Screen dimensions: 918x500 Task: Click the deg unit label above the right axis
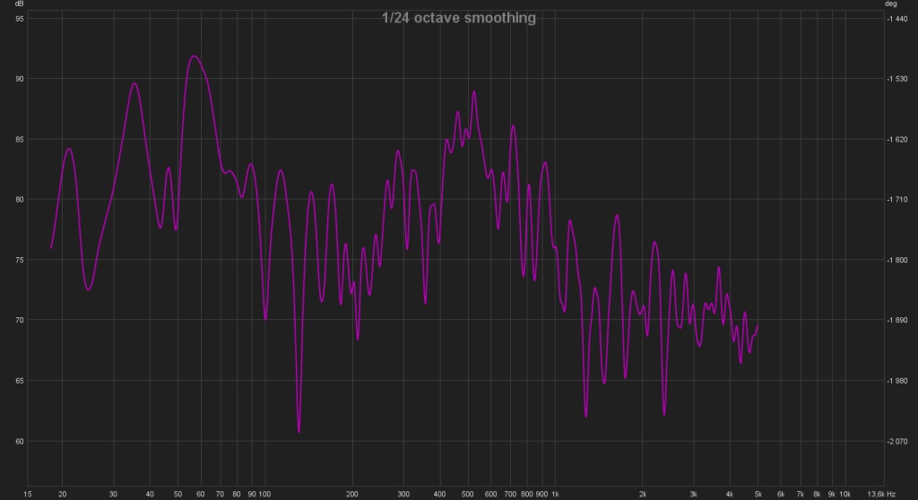click(891, 4)
